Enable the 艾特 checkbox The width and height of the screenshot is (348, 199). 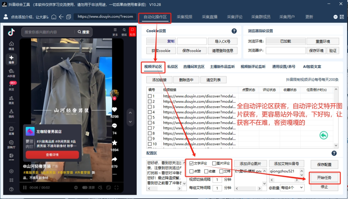(221, 171)
